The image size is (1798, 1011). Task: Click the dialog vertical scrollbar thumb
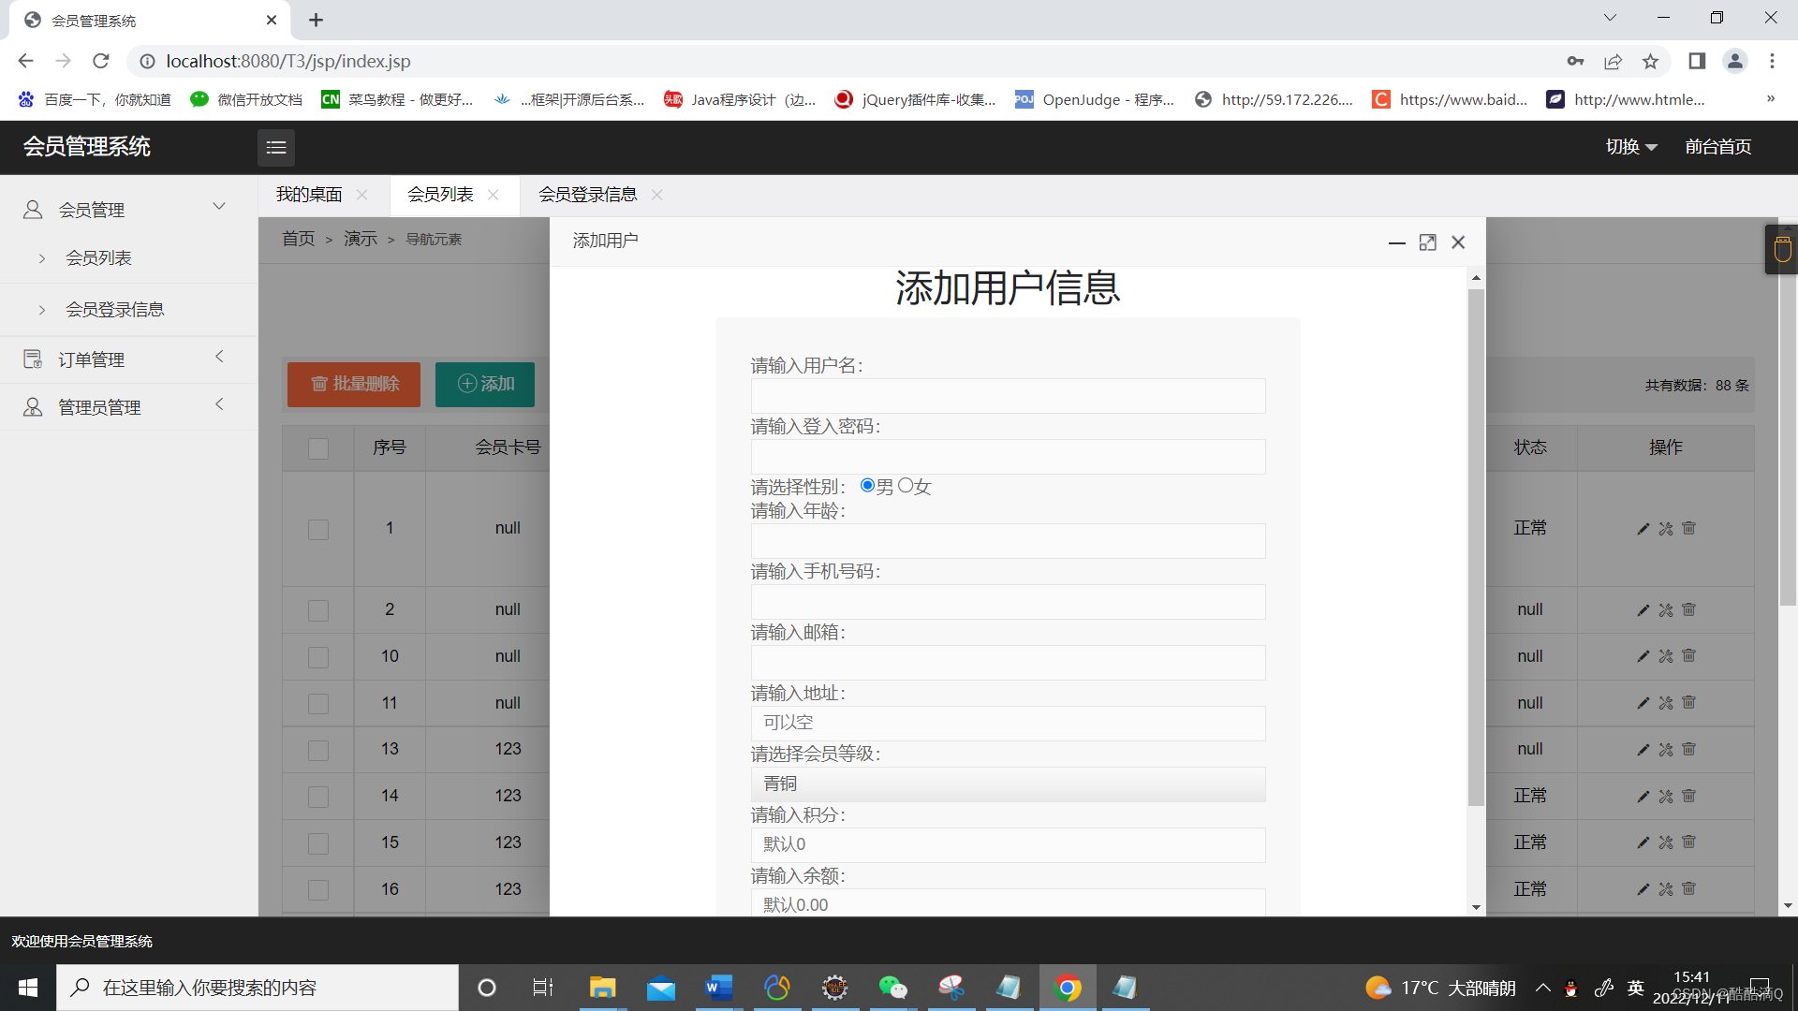pos(1476,548)
